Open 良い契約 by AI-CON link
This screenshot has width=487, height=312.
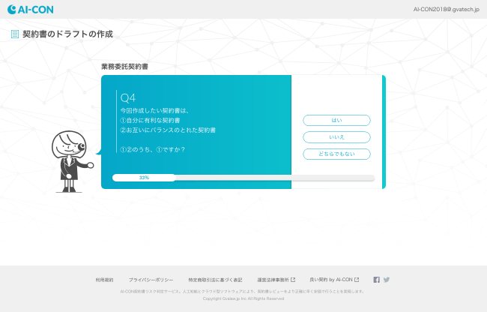click(330, 280)
